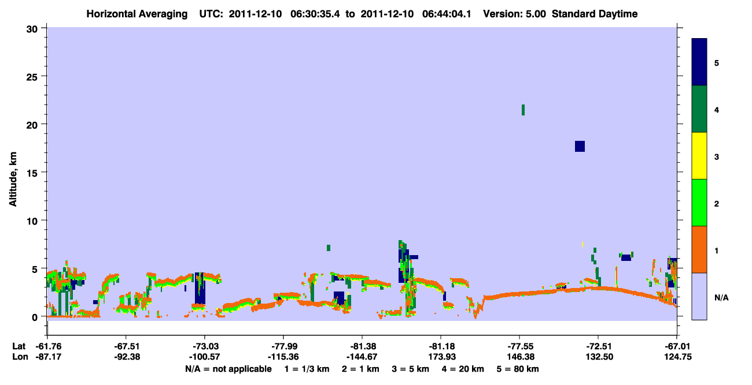The width and height of the screenshot is (752, 385).
Task: Click 'Version: 5.00' in the title
Action: pos(514,14)
